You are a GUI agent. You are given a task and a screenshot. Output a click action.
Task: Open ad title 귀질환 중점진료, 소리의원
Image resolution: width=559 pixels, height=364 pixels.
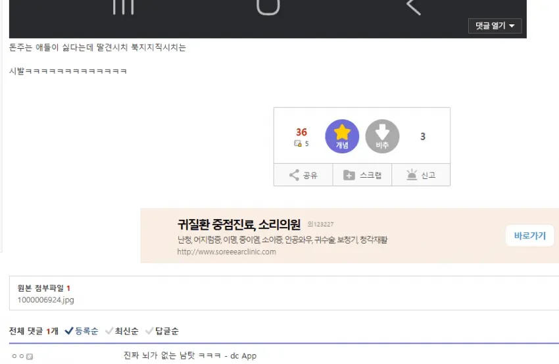239,224
